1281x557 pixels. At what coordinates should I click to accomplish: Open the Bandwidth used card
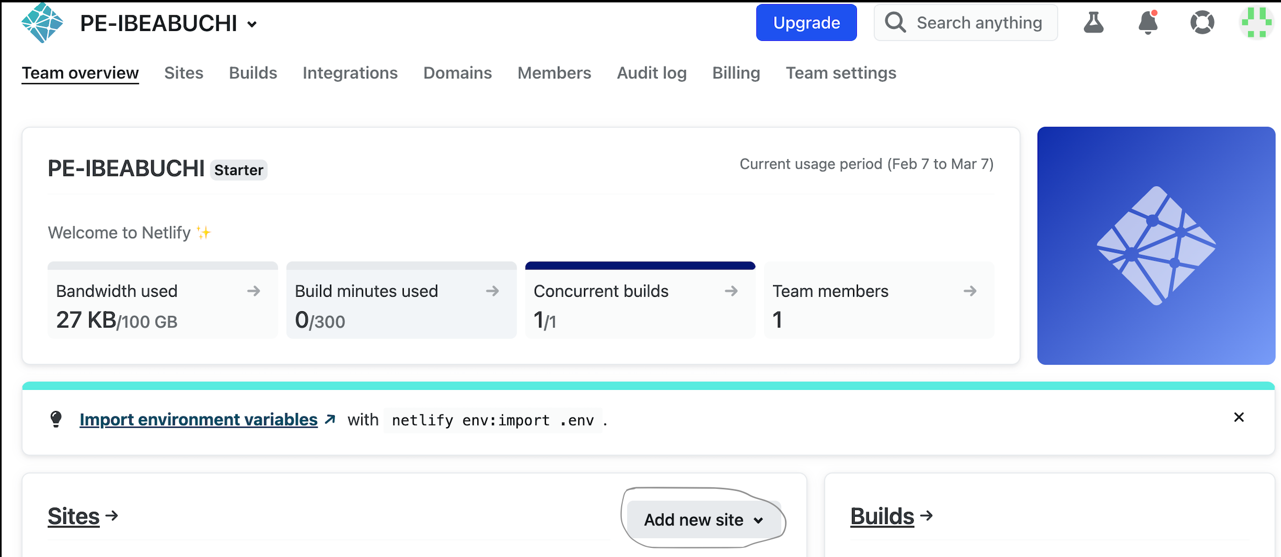click(x=163, y=300)
